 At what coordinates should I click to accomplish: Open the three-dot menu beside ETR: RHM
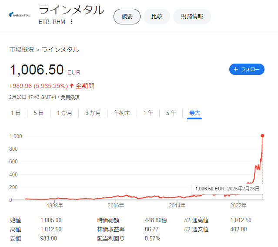coord(71,22)
